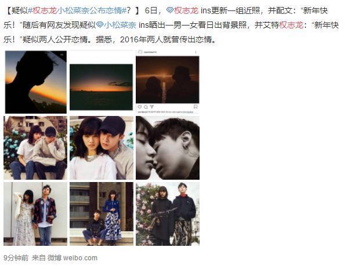Open the 权志龙 profile link after "6日"

click(x=186, y=10)
